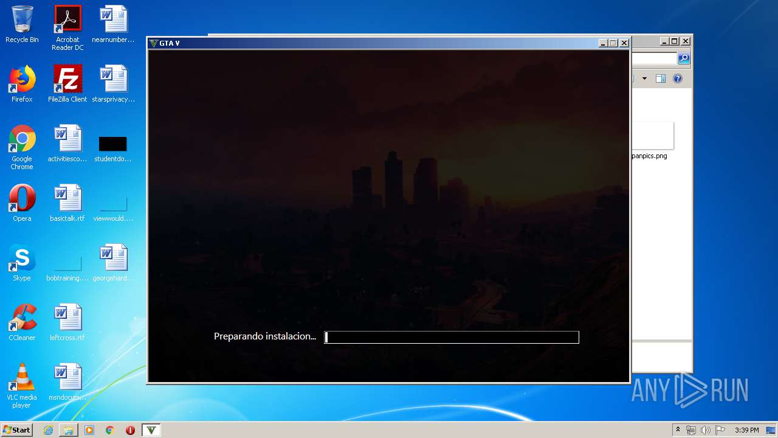Click the 3:39 PM system clock
Screen dimensions: 778x438
[746, 430]
